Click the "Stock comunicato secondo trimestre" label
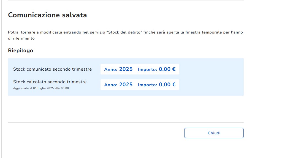Viewport: 282px width, 158px height. (x=52, y=69)
